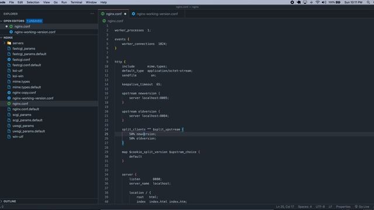
Task: Open win-utf file
Action: coord(18,136)
